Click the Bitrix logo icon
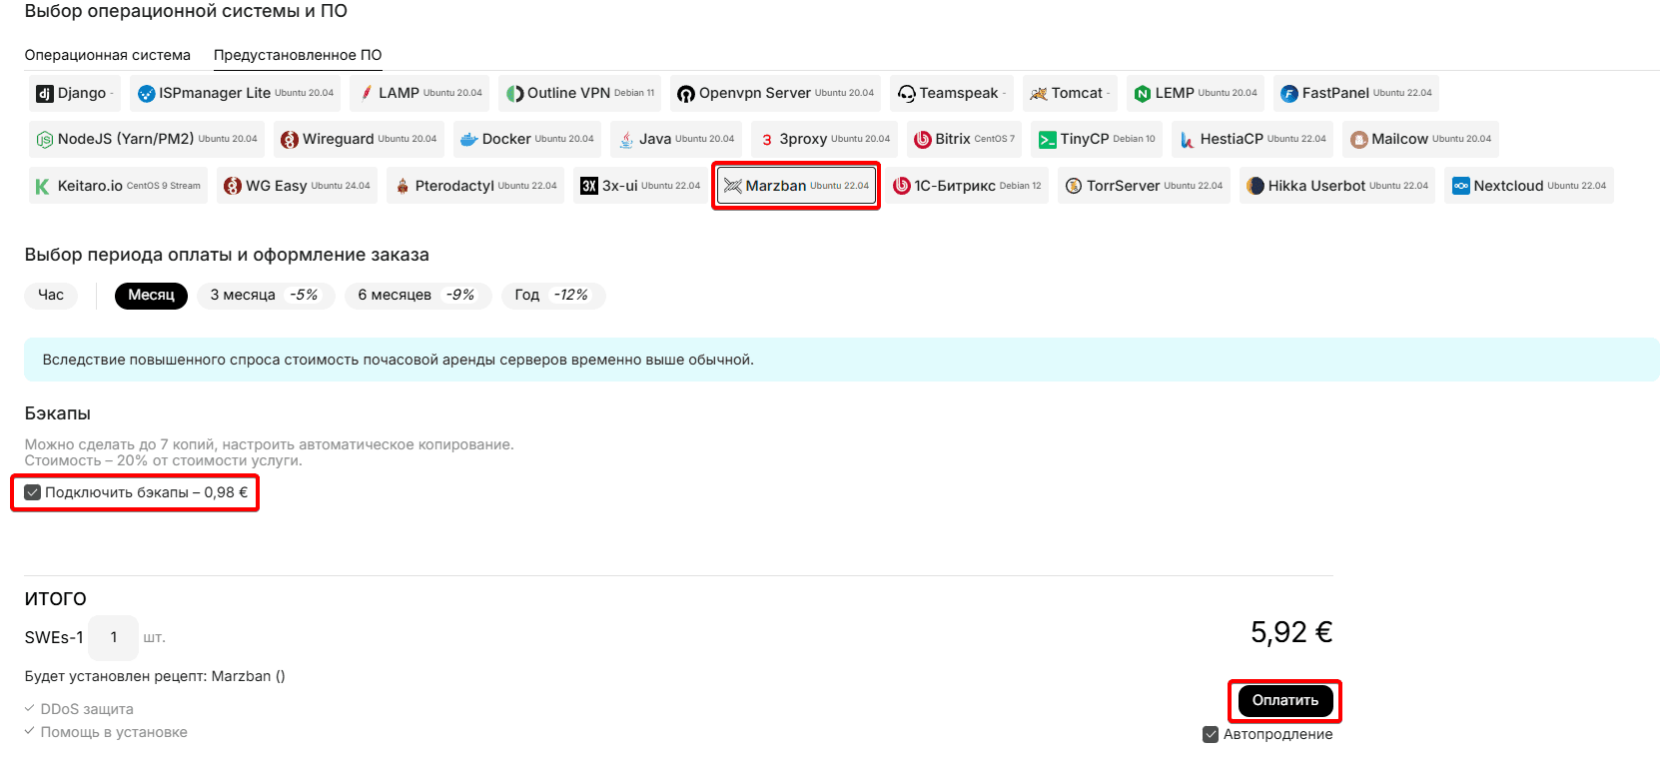 tap(923, 140)
